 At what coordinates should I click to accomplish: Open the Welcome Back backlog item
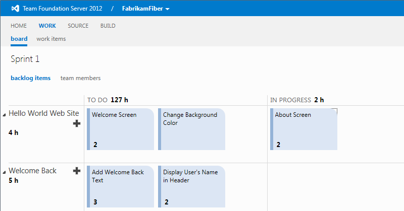(x=32, y=171)
